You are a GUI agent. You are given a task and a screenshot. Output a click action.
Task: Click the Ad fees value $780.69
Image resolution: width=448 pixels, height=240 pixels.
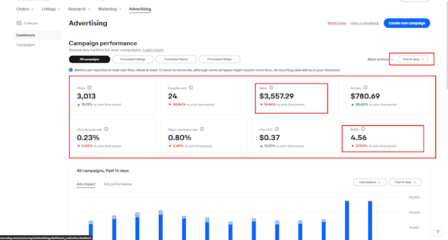click(x=365, y=96)
